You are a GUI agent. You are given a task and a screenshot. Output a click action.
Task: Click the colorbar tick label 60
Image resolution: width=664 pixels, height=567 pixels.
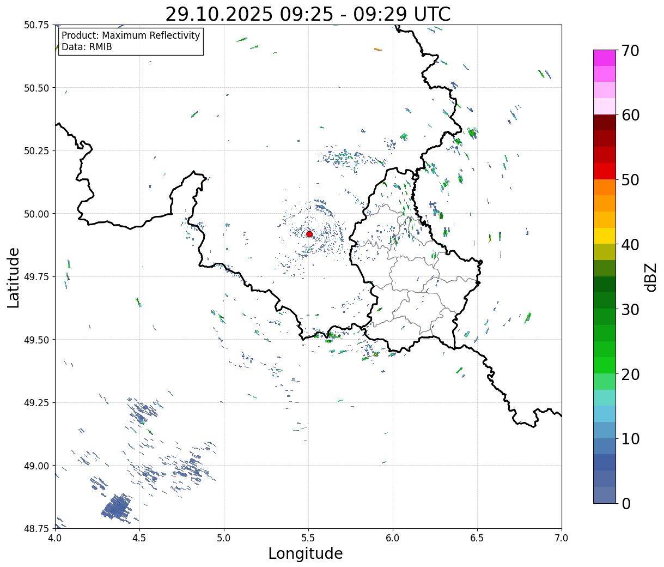click(630, 115)
